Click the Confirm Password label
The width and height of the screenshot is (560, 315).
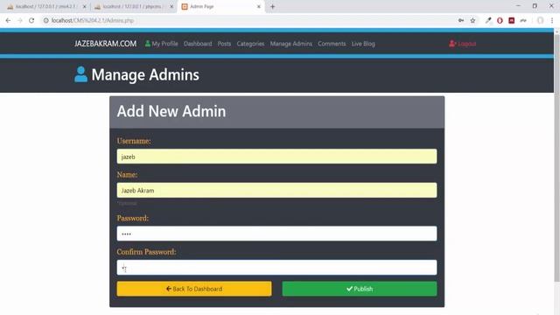146,252
